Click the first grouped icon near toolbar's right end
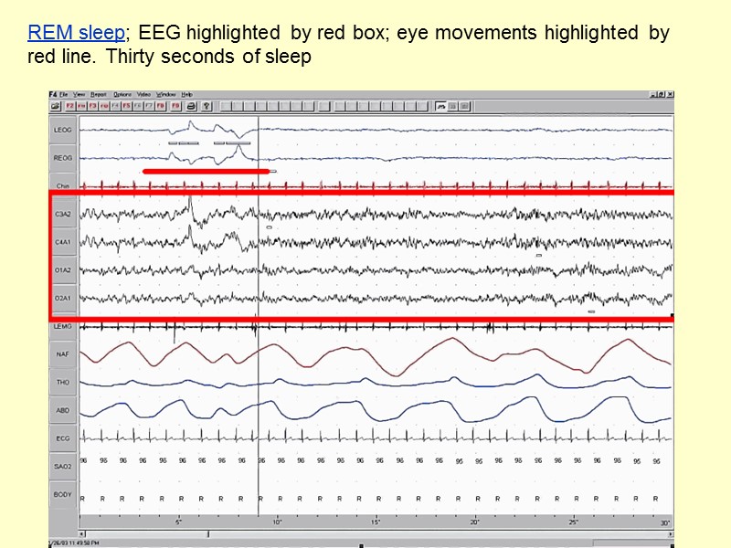The image size is (731, 548). (x=442, y=106)
